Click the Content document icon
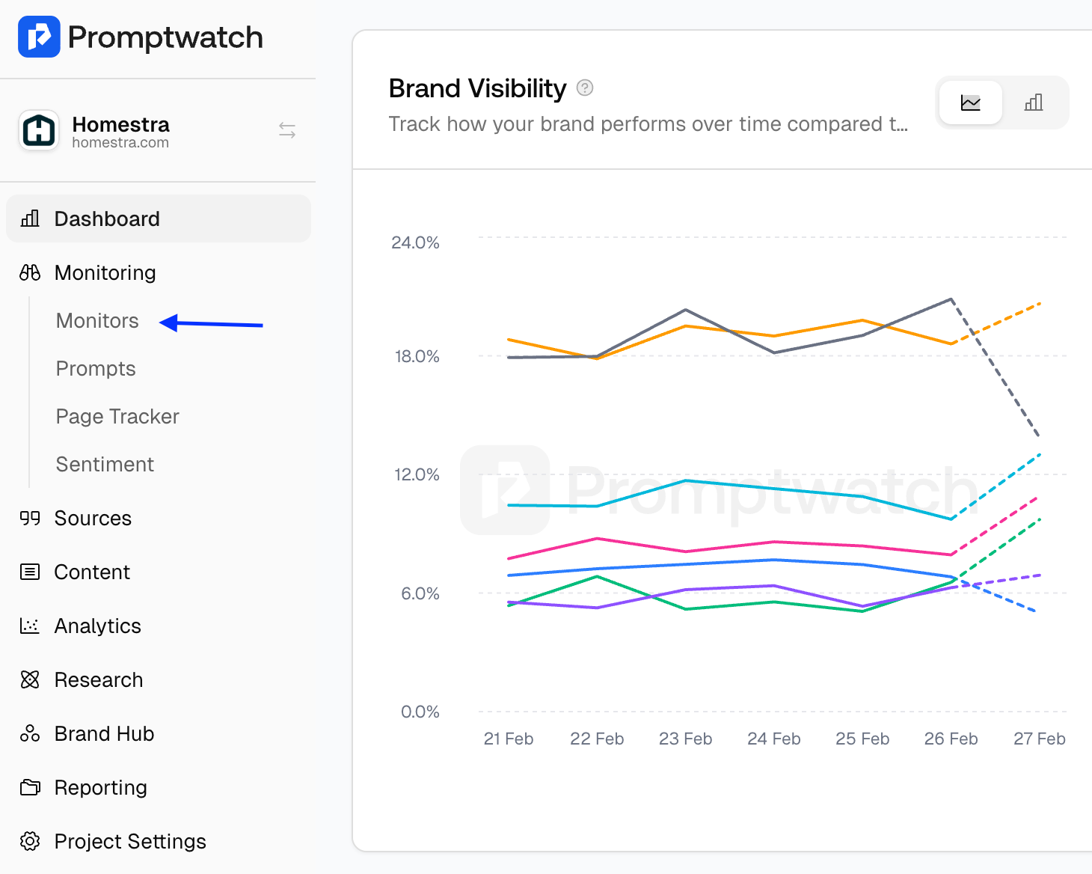The width and height of the screenshot is (1092, 874). pyautogui.click(x=30, y=572)
